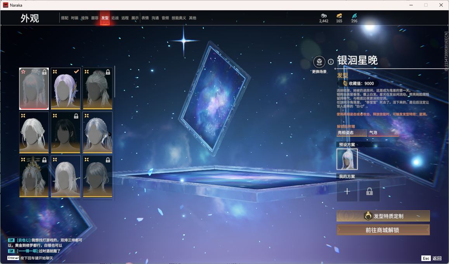Open the 沟通 tab
449x264 pixels.
tap(155, 18)
